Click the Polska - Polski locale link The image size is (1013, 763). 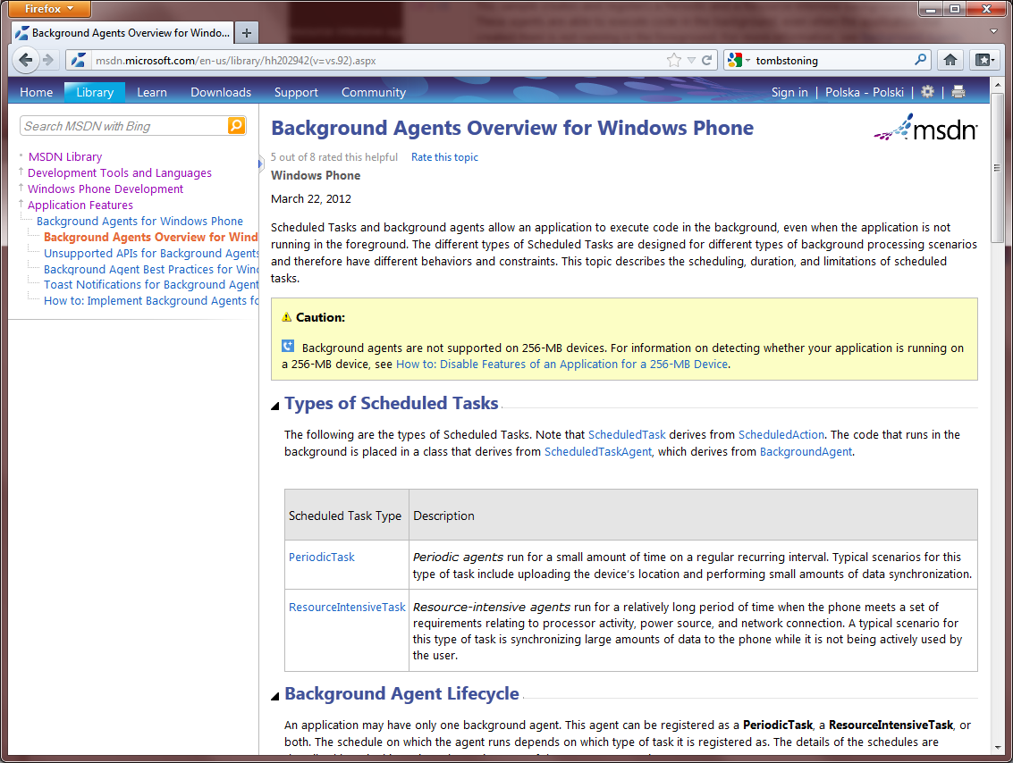point(865,92)
